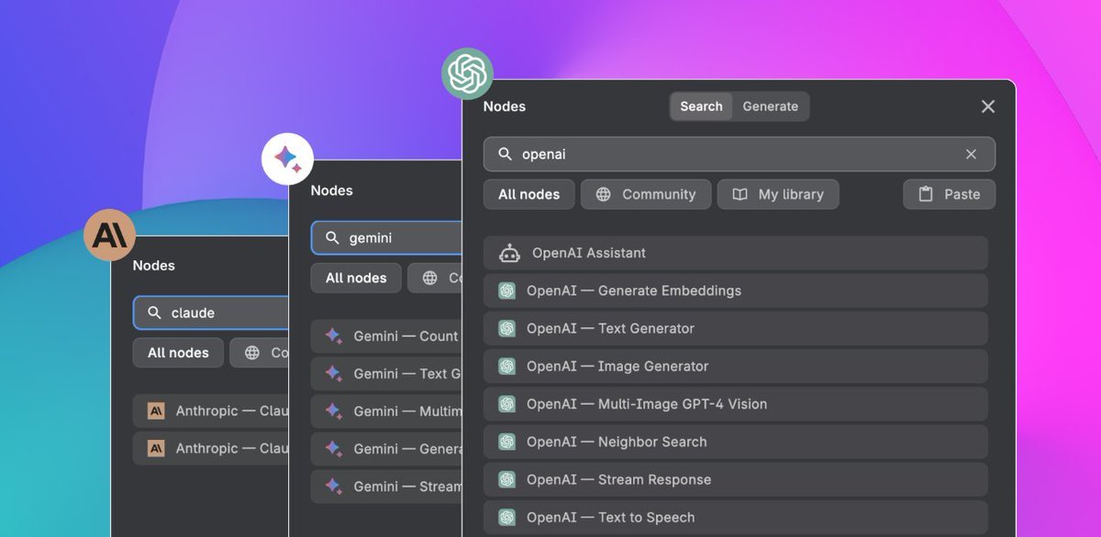Screen dimensions: 1101x537
Task: Close the OpenAI Nodes panel
Action: [x=988, y=106]
